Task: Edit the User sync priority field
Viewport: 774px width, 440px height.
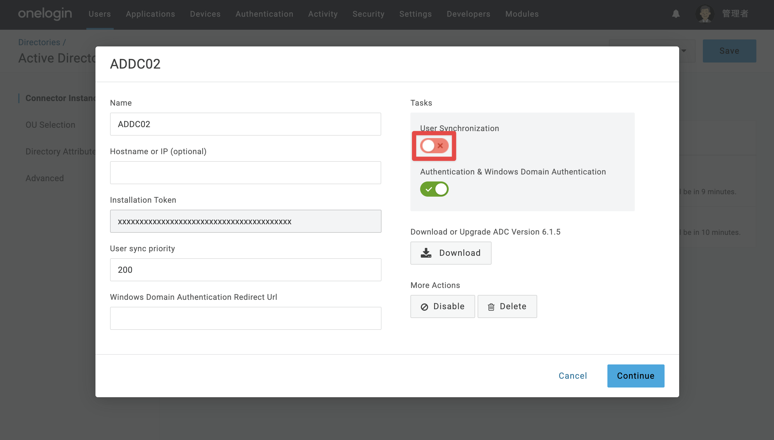Action: pos(246,270)
